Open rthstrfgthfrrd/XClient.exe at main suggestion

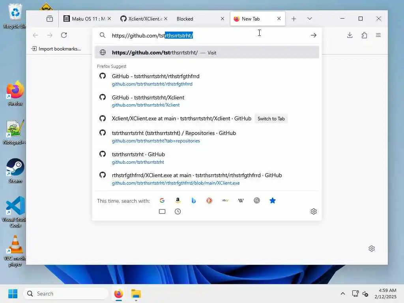click(207, 179)
